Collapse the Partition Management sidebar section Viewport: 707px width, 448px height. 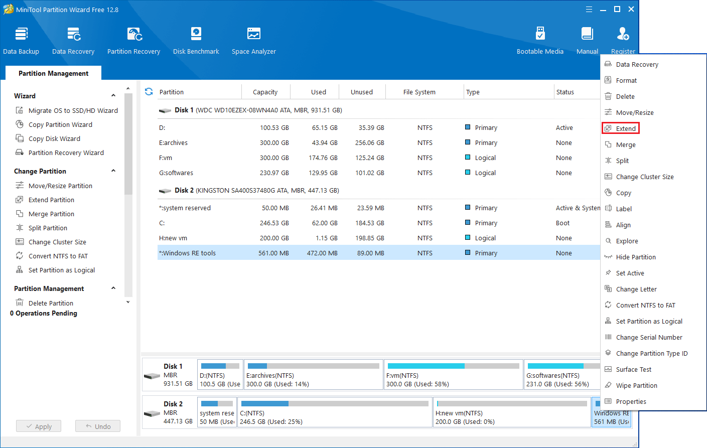[113, 288]
